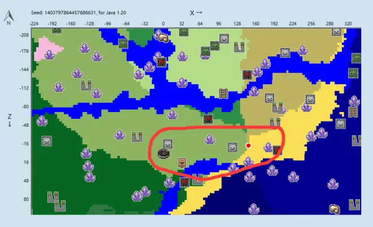Image resolution: width=373 pixels, height=227 pixels.
Task: Click the fossil icon in bottom-right corner
Action: [x=335, y=209]
